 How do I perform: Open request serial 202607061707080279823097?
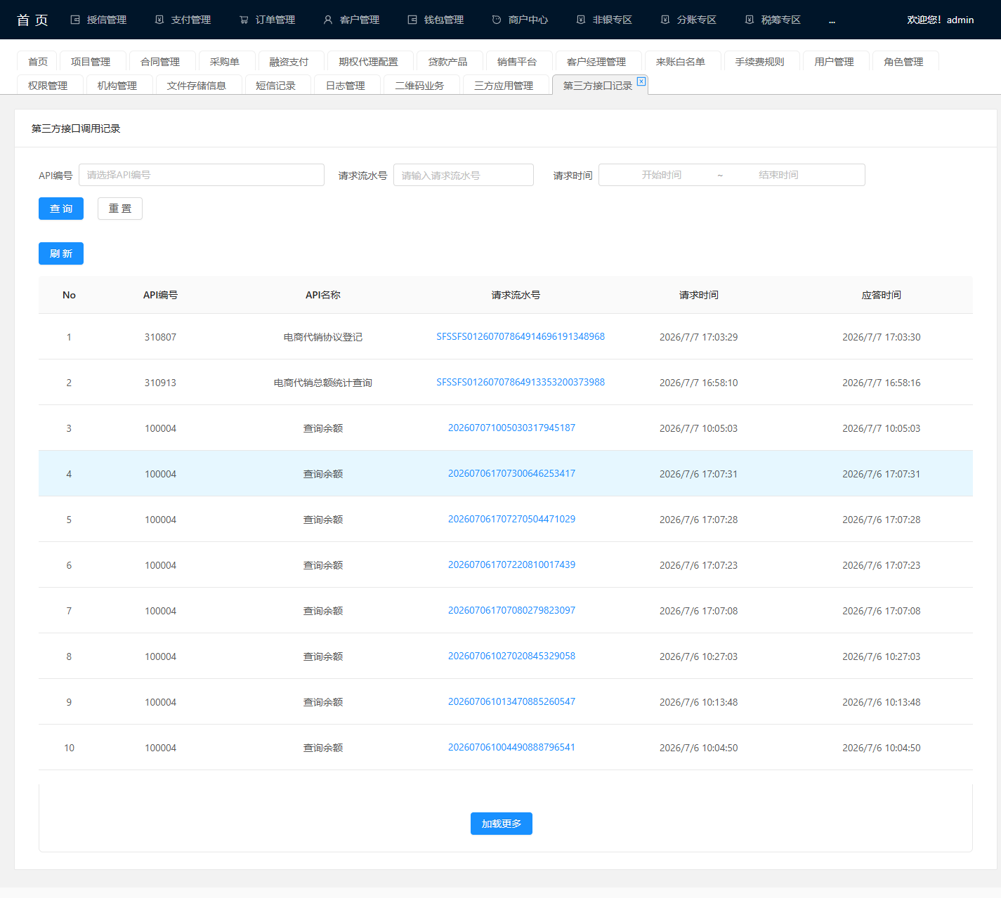click(x=511, y=610)
